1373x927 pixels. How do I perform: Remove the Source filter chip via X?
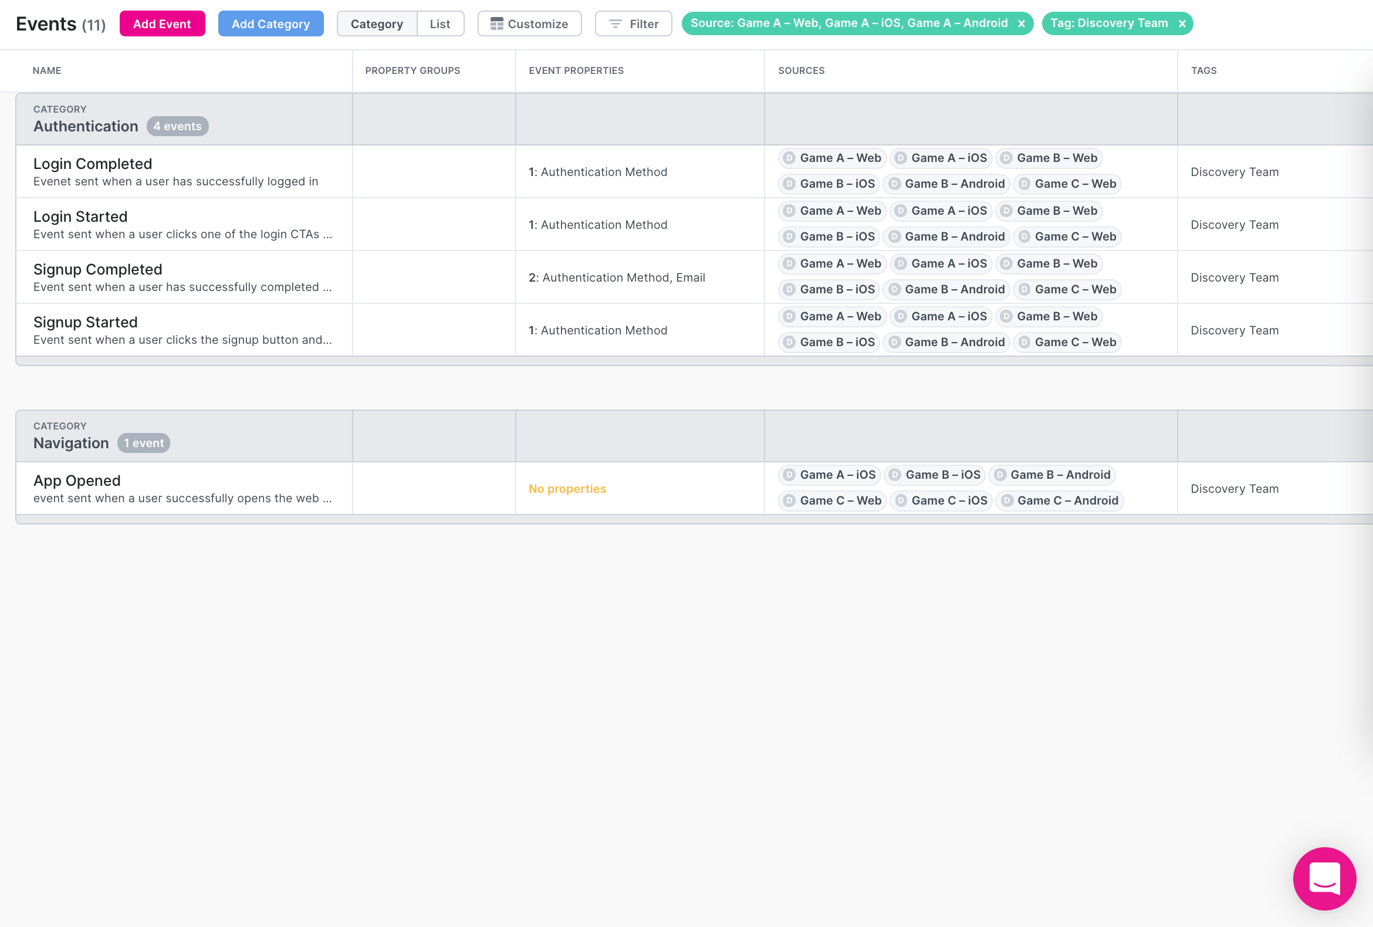point(1021,23)
